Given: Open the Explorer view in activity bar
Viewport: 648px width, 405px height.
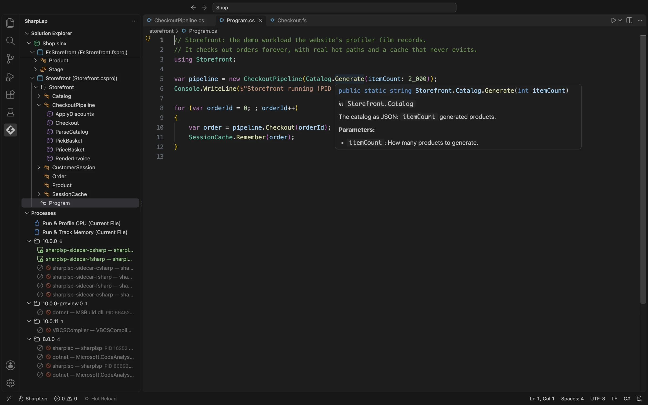Looking at the screenshot, I should pos(10,23).
